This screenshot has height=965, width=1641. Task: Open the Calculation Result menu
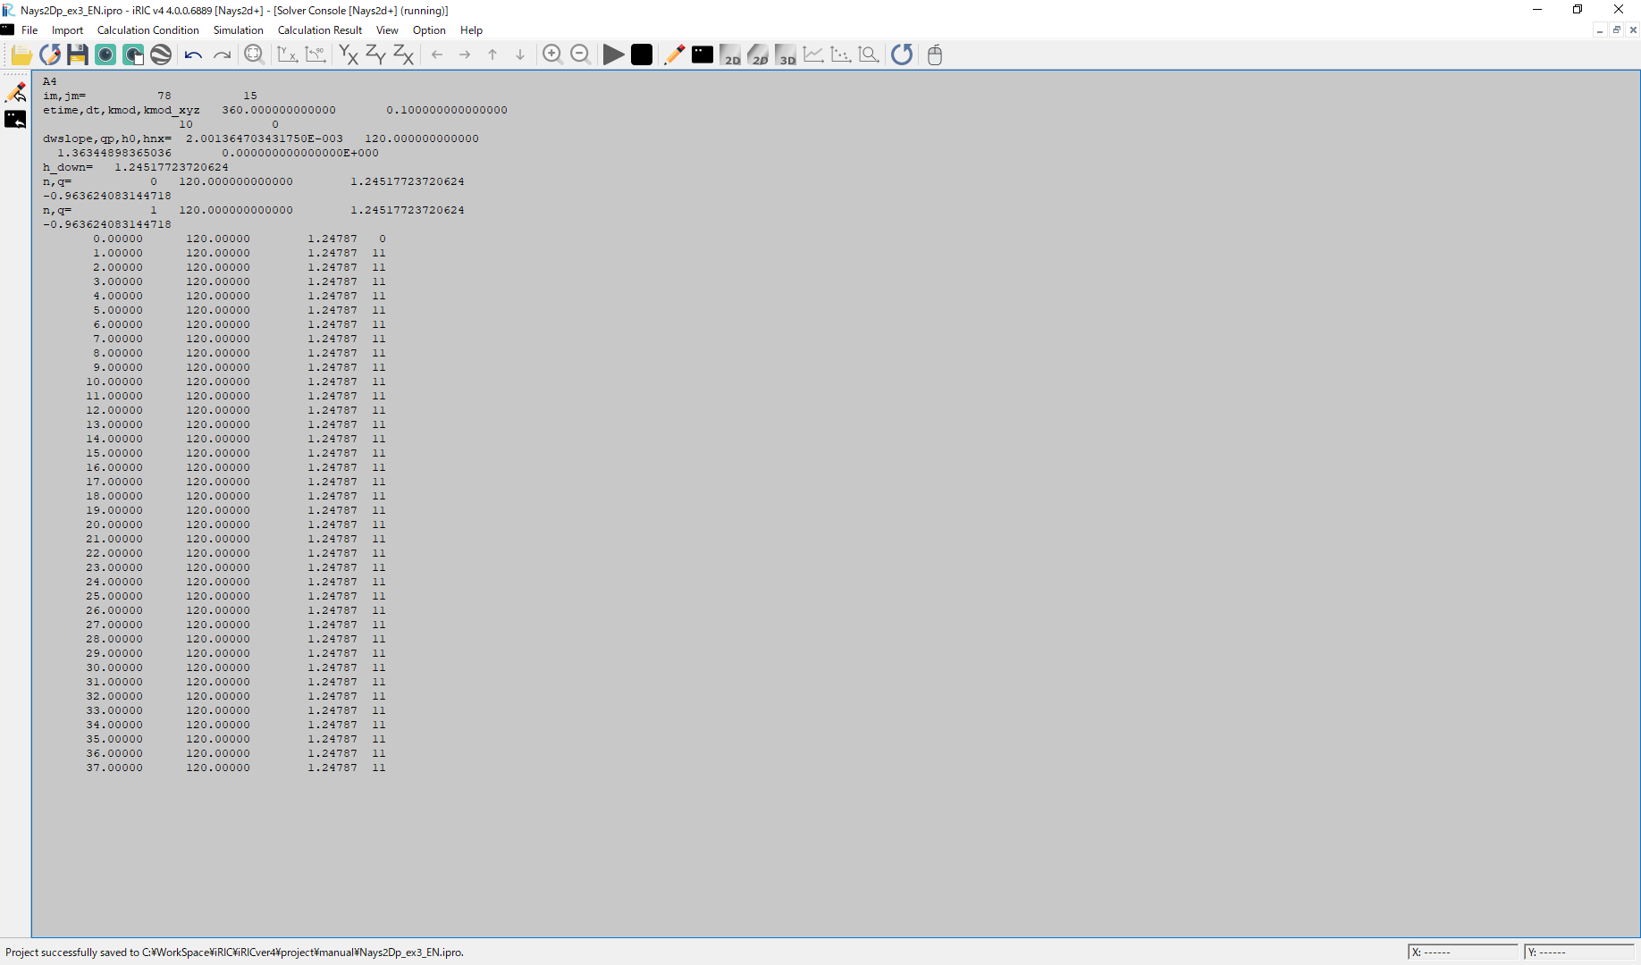(x=320, y=30)
